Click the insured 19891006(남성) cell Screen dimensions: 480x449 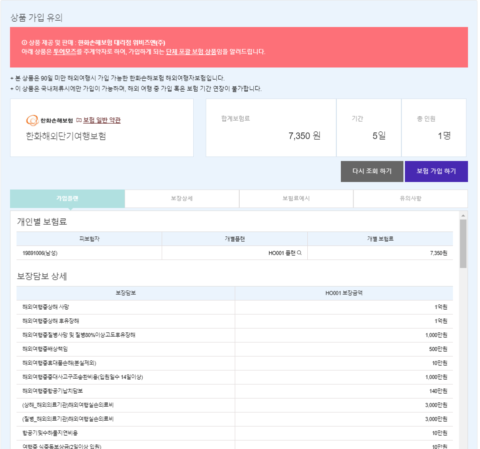point(89,253)
